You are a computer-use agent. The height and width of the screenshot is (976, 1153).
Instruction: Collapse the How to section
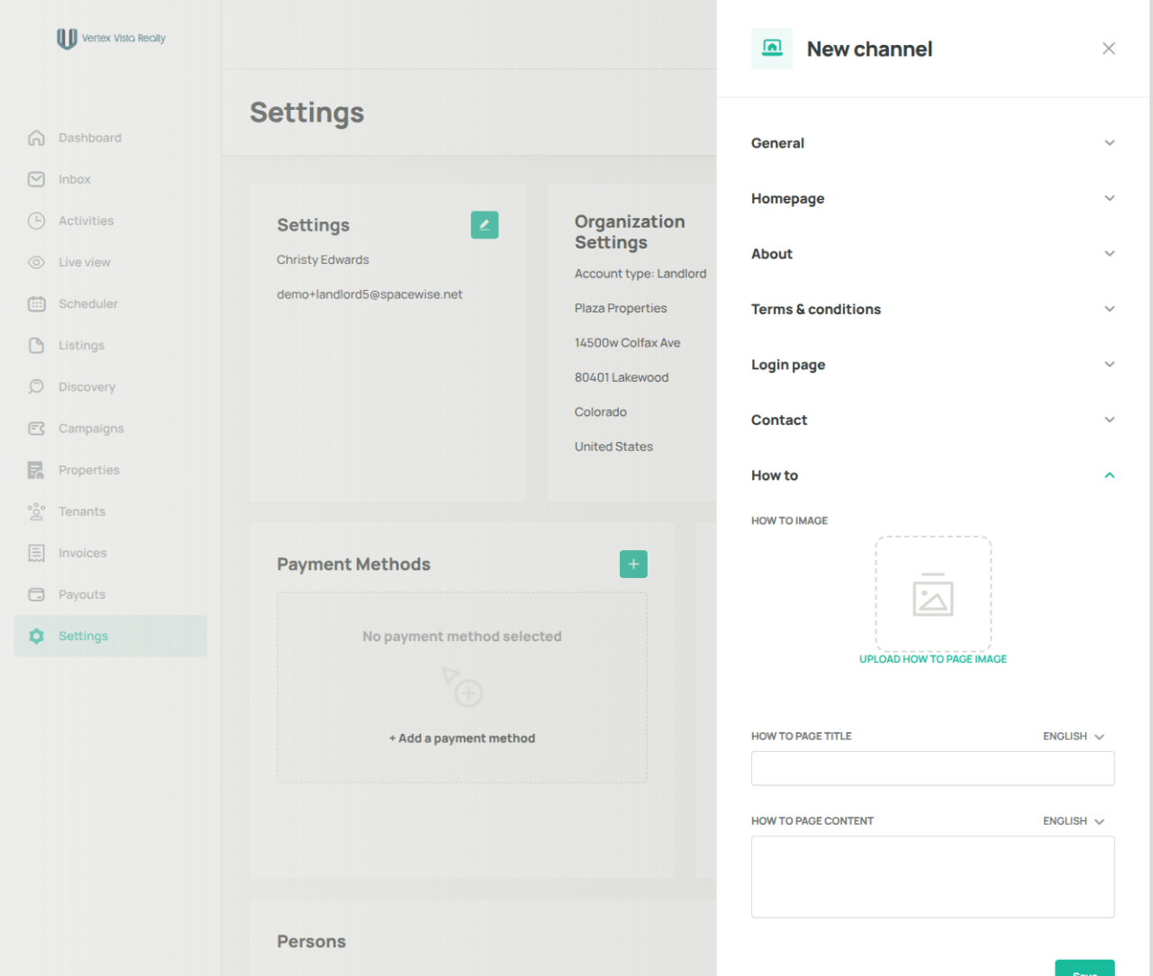point(933,475)
